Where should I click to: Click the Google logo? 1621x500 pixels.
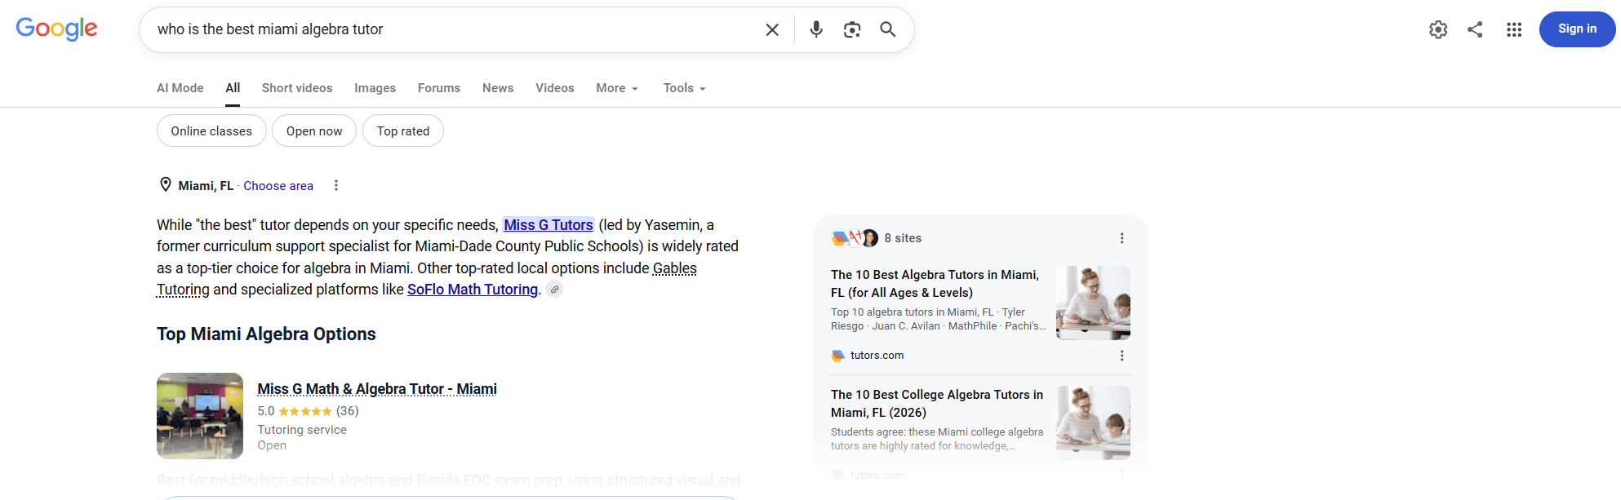(x=56, y=29)
